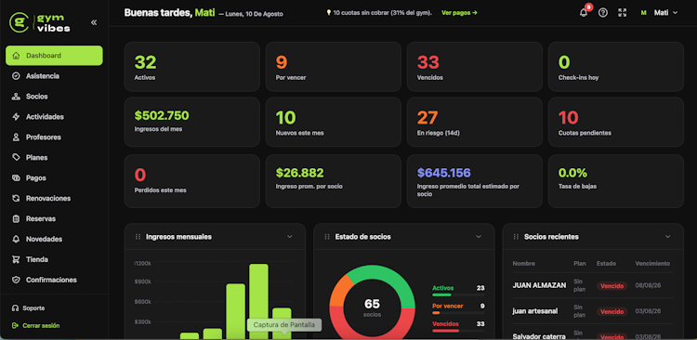
Task: Collapse the sidebar using double chevron
Action: pyautogui.click(x=94, y=22)
